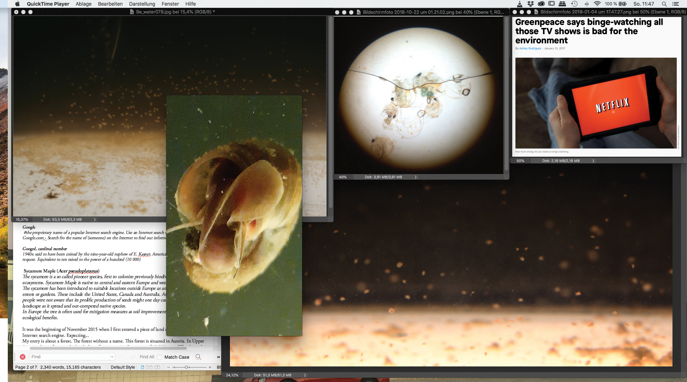Viewport: 687px width, 382px height.
Task: Close the Find toolbar with red X
Action: (x=23, y=357)
